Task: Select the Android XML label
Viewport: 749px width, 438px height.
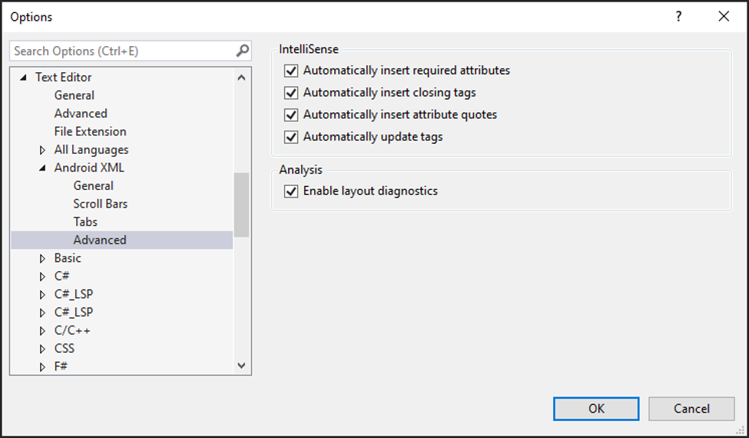Action: tap(89, 168)
